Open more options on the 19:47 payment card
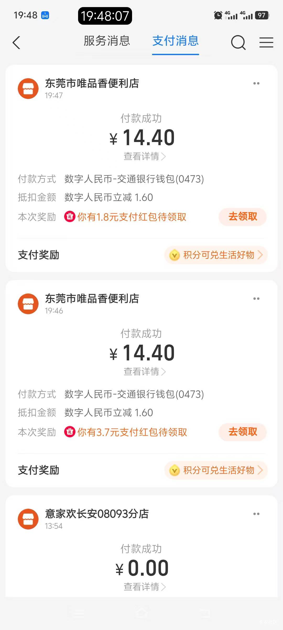 point(256,83)
